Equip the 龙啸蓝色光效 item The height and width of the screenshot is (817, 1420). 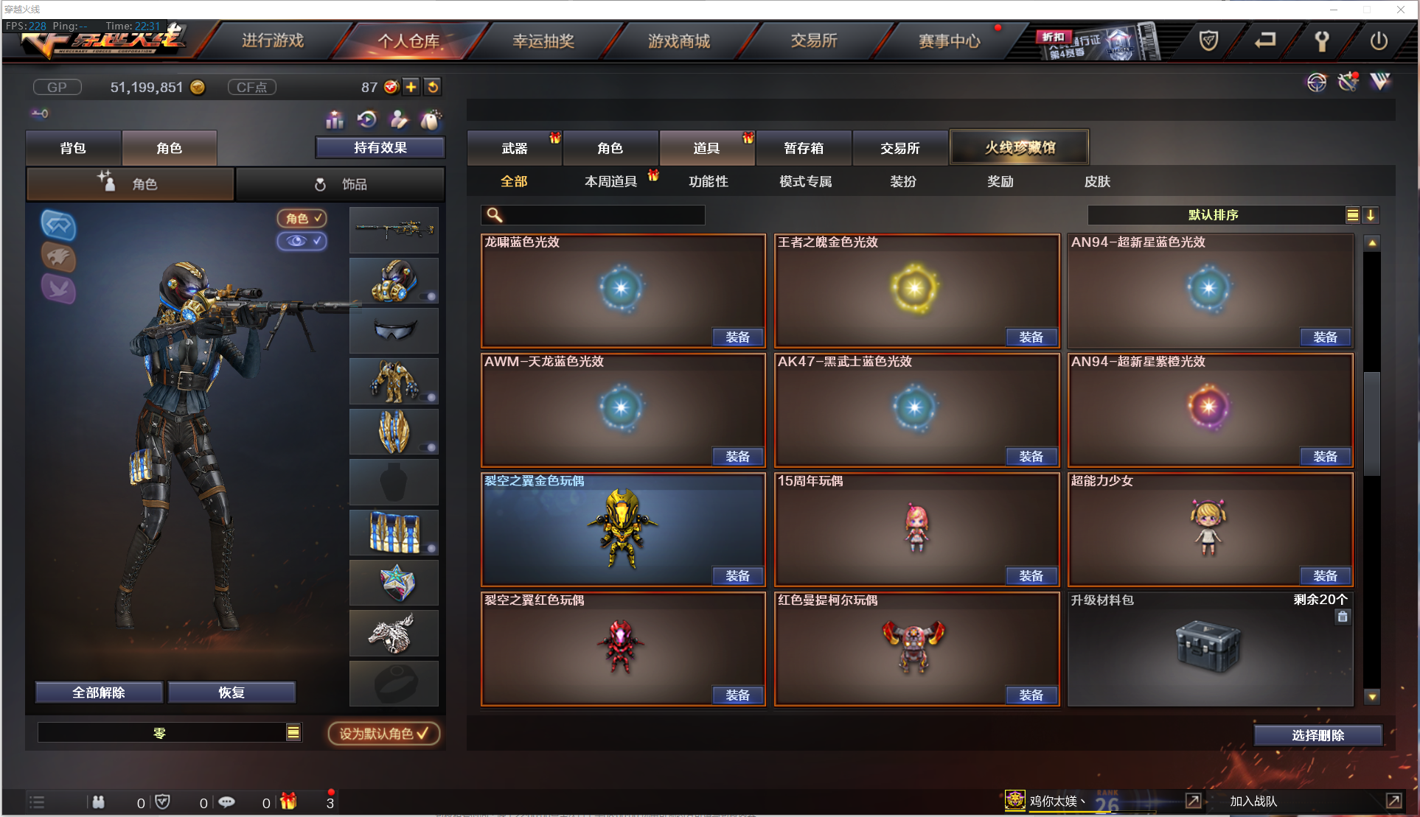coord(738,337)
